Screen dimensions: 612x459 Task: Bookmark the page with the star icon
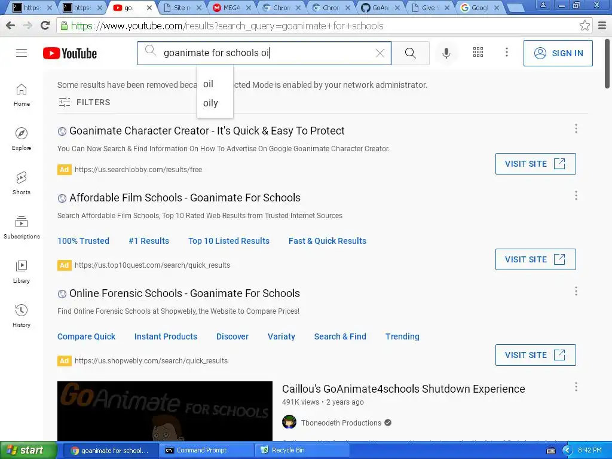pos(585,26)
